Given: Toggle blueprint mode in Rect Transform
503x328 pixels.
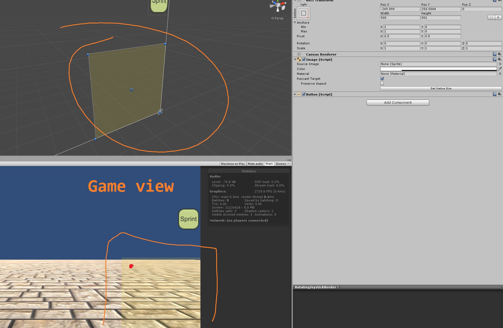Looking at the screenshot, I should click(x=491, y=17).
